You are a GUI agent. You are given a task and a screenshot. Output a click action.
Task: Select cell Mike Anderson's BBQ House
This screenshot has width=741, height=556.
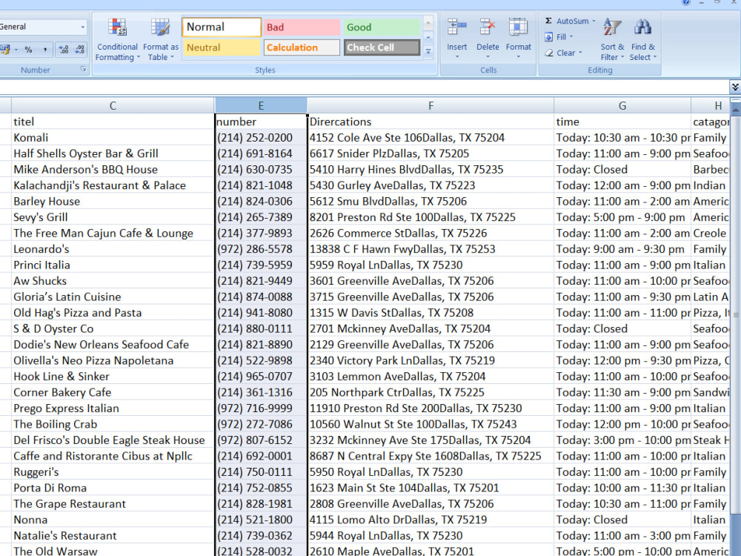point(113,169)
